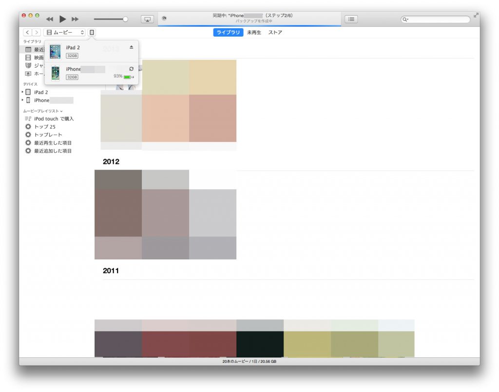Click the iPhone sync icon in popover

(x=131, y=69)
